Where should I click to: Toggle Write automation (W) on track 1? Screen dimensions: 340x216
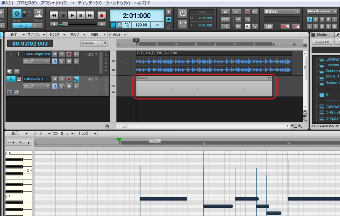pos(62,61)
